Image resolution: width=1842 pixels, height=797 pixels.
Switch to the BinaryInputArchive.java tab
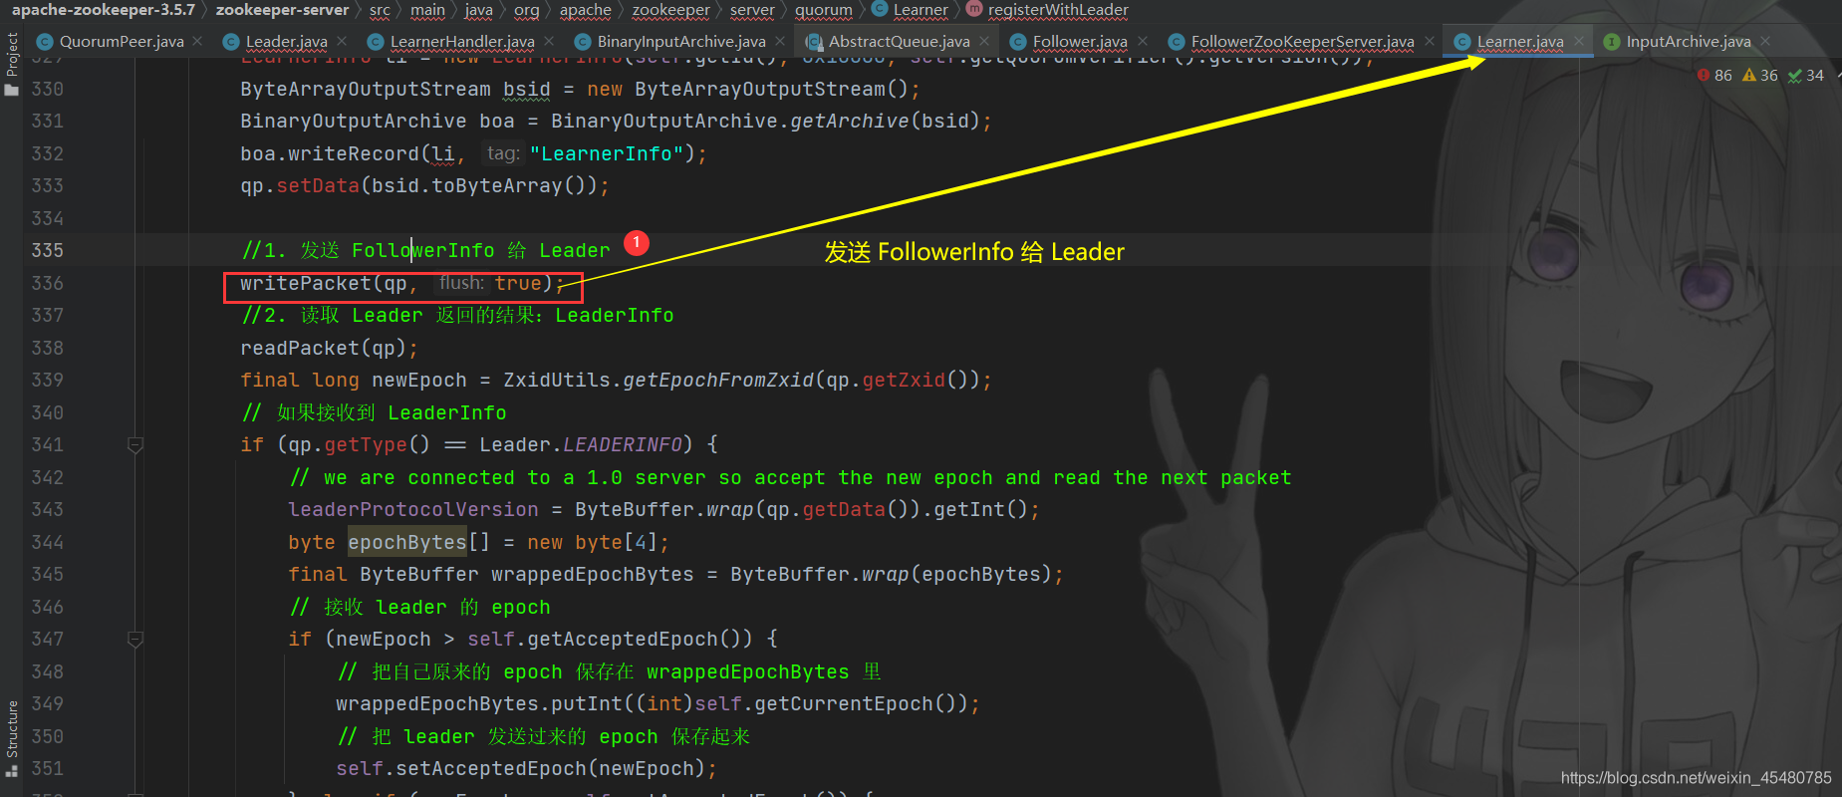click(681, 42)
